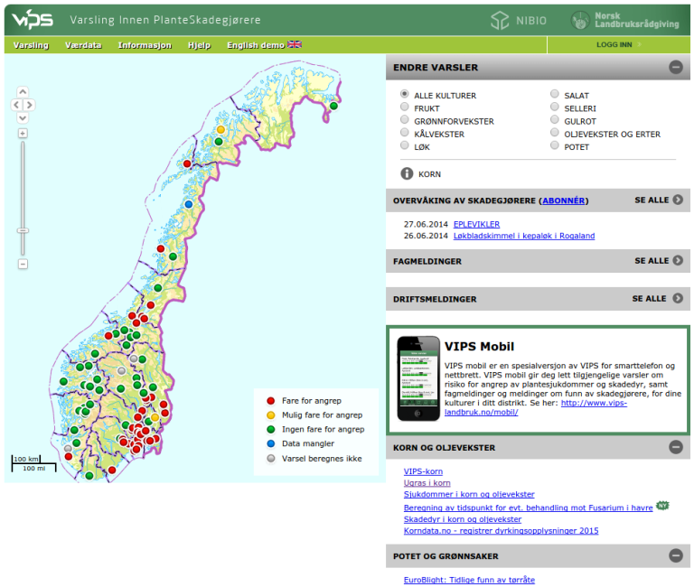Select the SALAT radio button
Image resolution: width=694 pixels, height=587 pixels.
pyautogui.click(x=554, y=94)
